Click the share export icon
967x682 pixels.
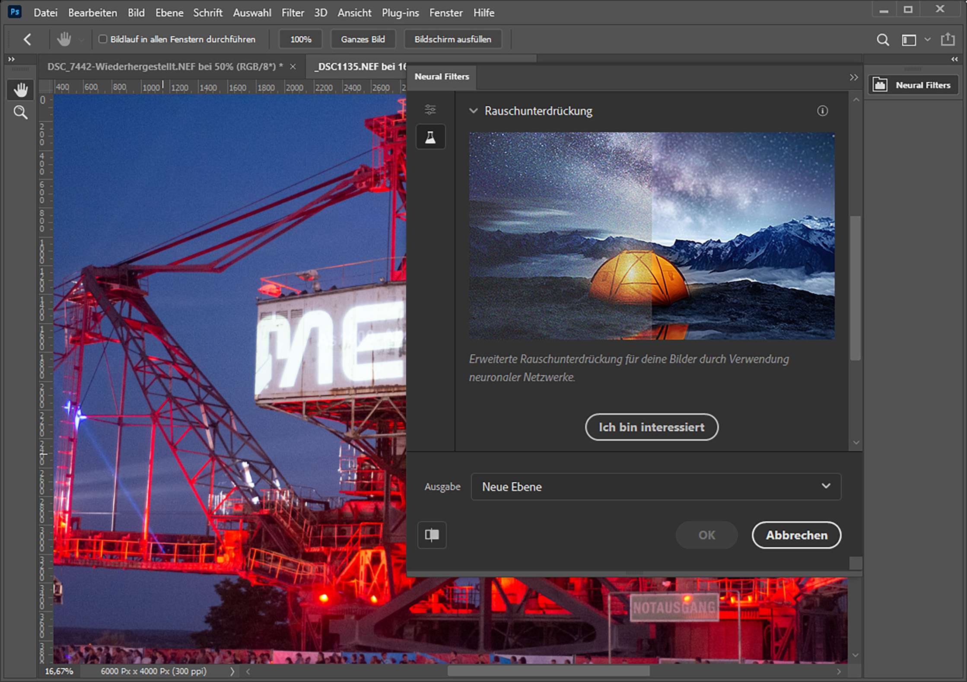[948, 39]
